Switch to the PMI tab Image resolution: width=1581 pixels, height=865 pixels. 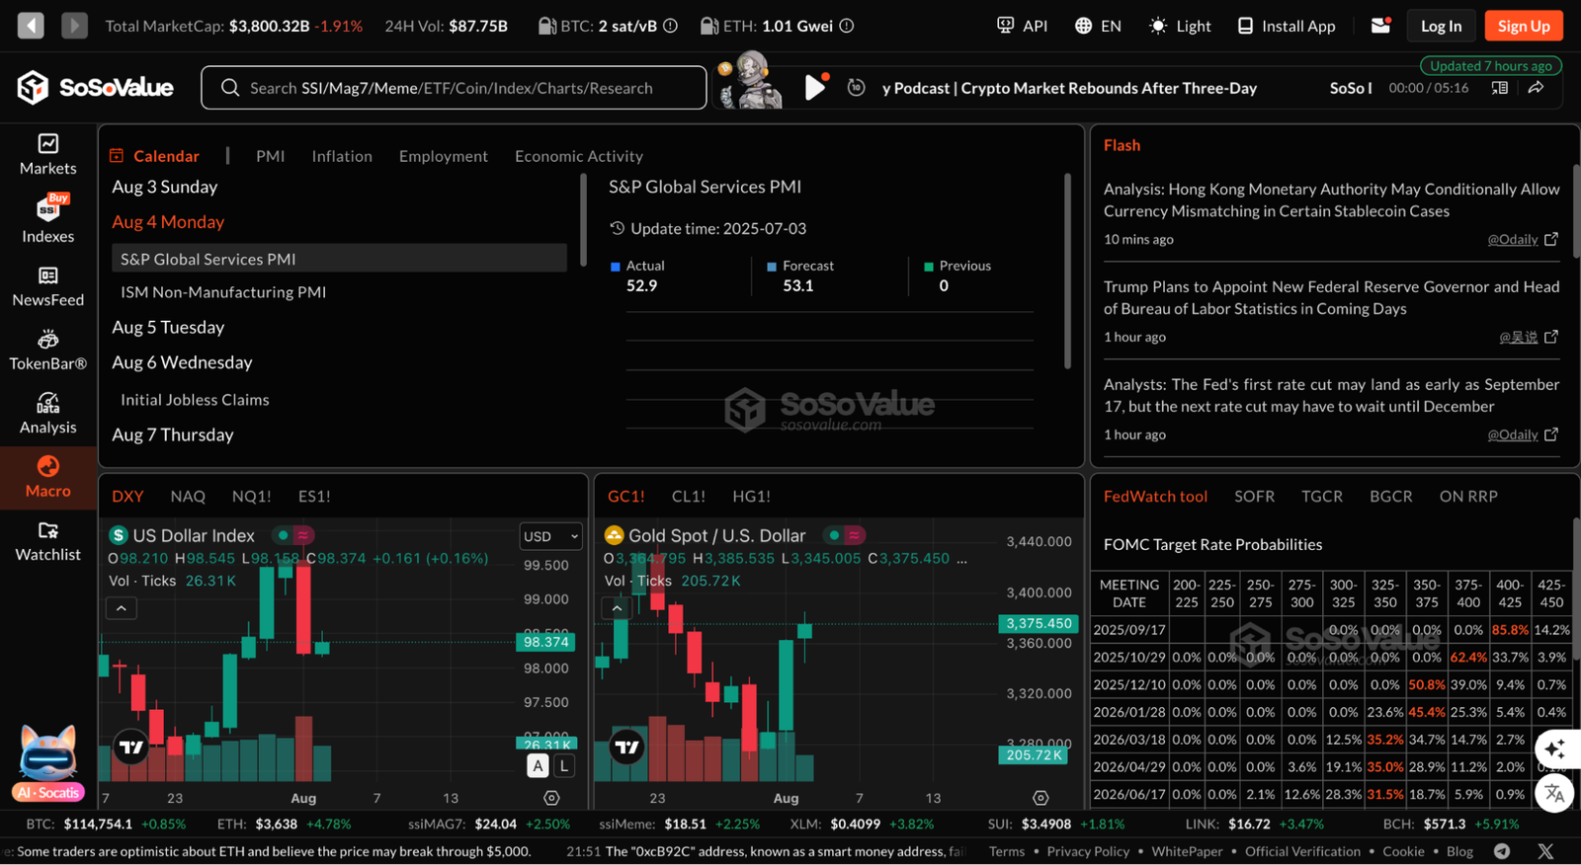pyautogui.click(x=270, y=156)
